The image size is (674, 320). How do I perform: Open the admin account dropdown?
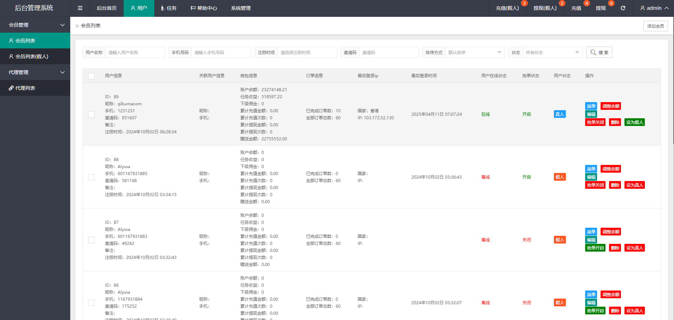coord(654,8)
